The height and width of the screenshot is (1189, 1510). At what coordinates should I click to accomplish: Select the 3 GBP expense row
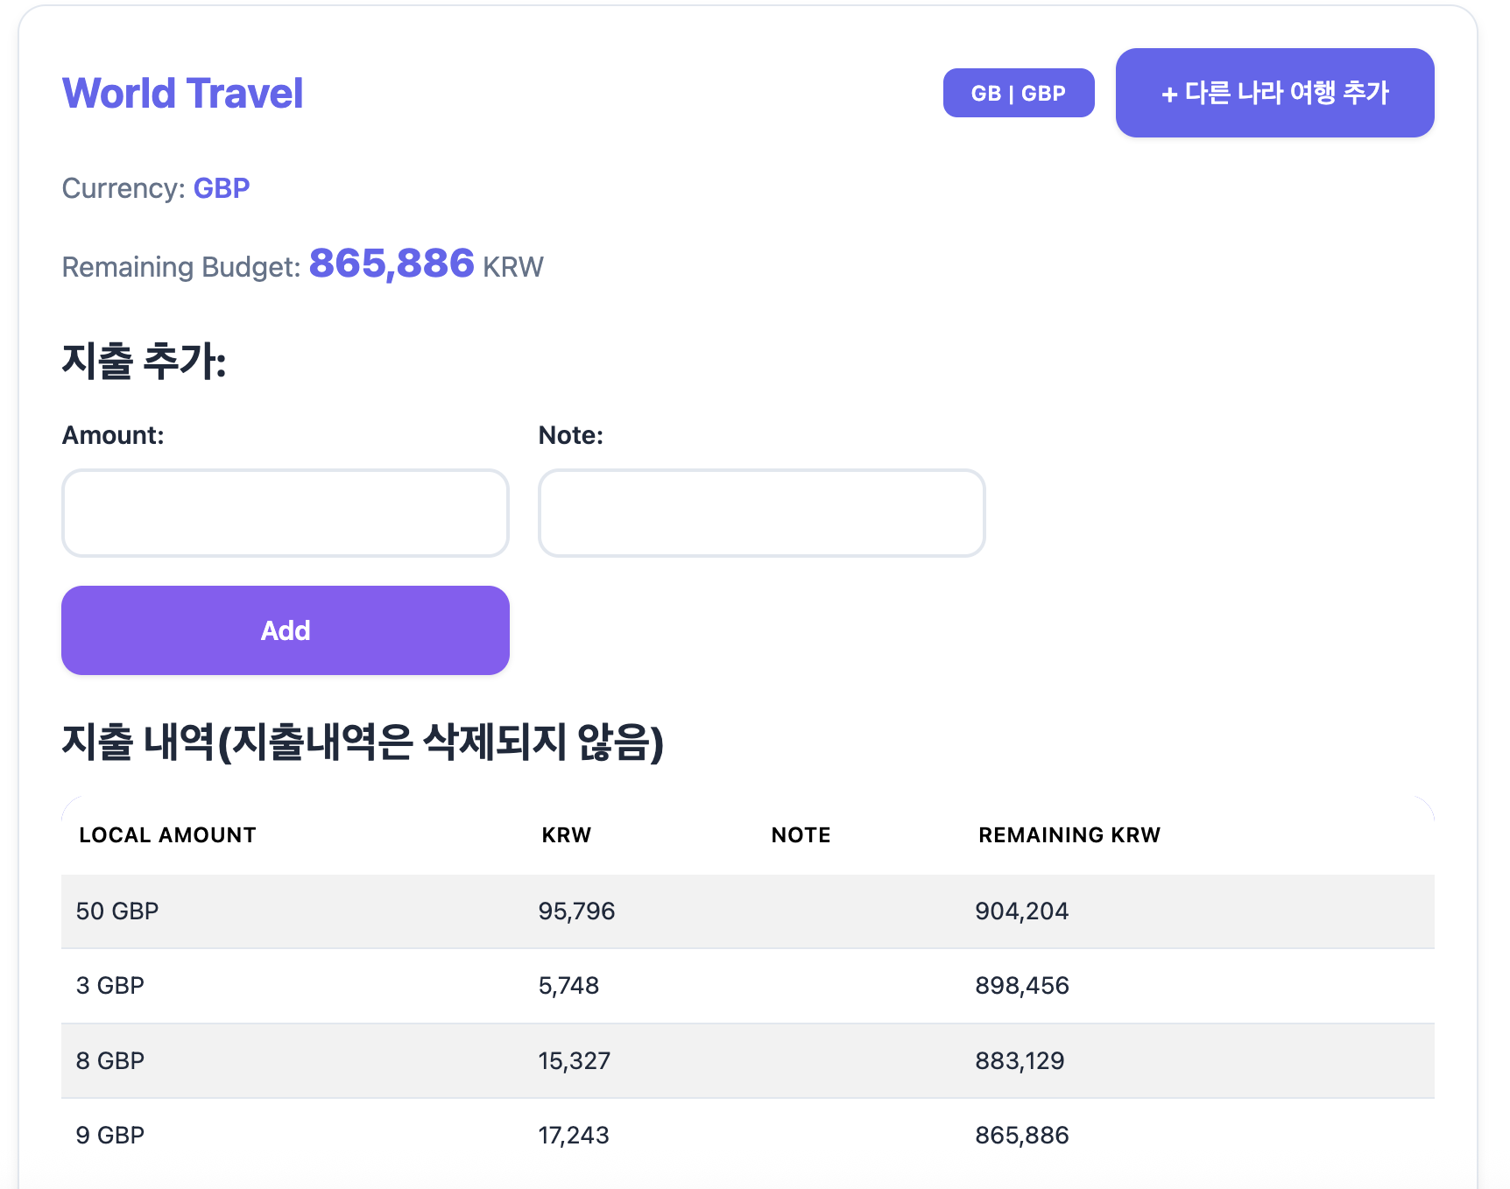tap(748, 986)
